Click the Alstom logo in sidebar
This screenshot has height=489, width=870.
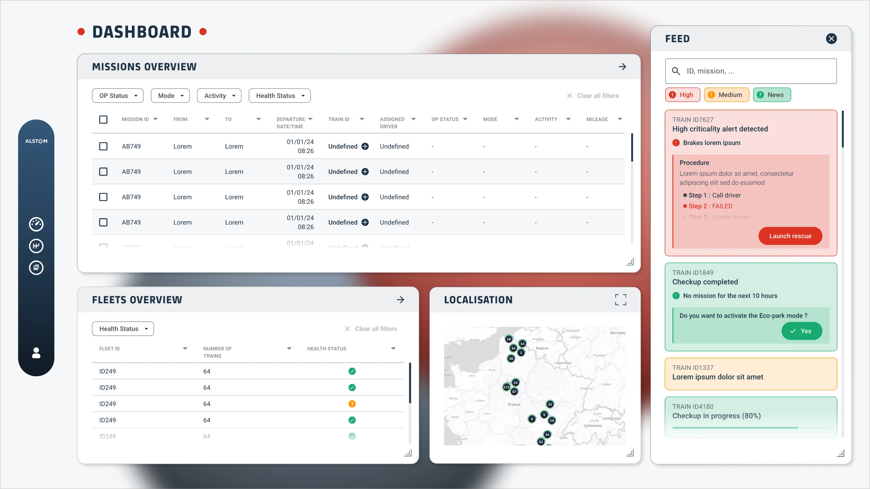point(36,141)
